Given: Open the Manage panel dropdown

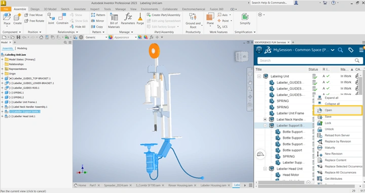Looking at the screenshot, I should pyautogui.click(x=126, y=32).
